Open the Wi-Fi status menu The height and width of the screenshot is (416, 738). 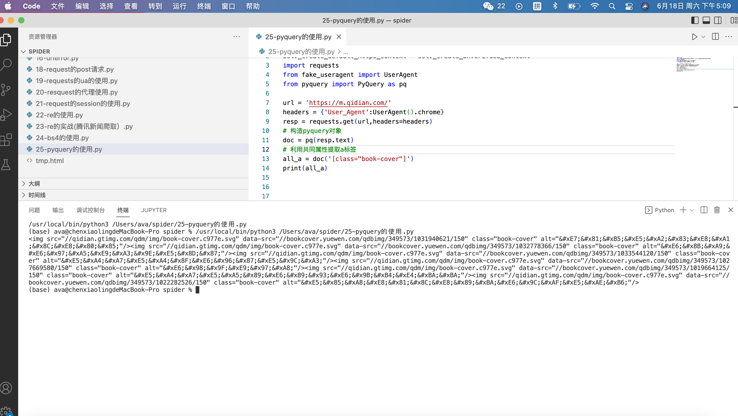(595, 6)
